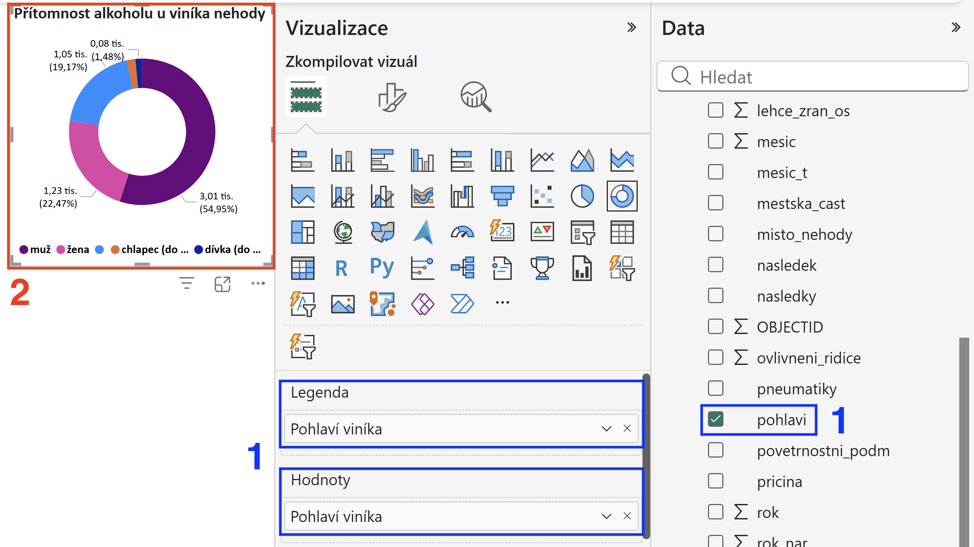
Task: Choose the line chart visual
Action: (542, 160)
